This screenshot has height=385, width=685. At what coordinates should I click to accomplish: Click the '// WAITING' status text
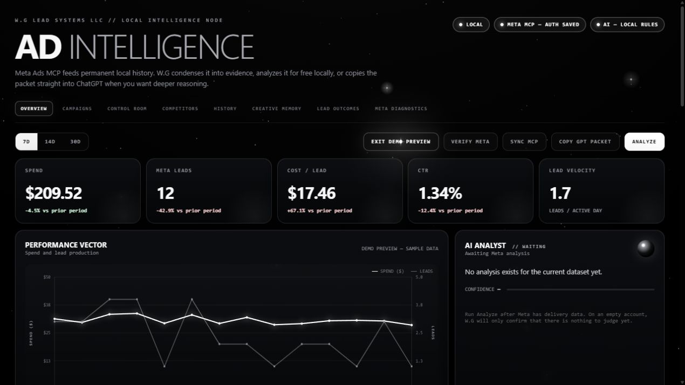click(529, 246)
